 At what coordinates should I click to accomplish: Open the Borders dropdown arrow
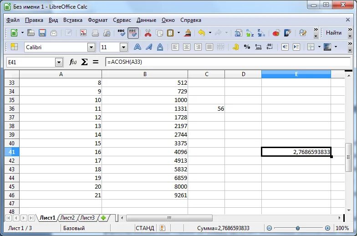click(x=319, y=47)
